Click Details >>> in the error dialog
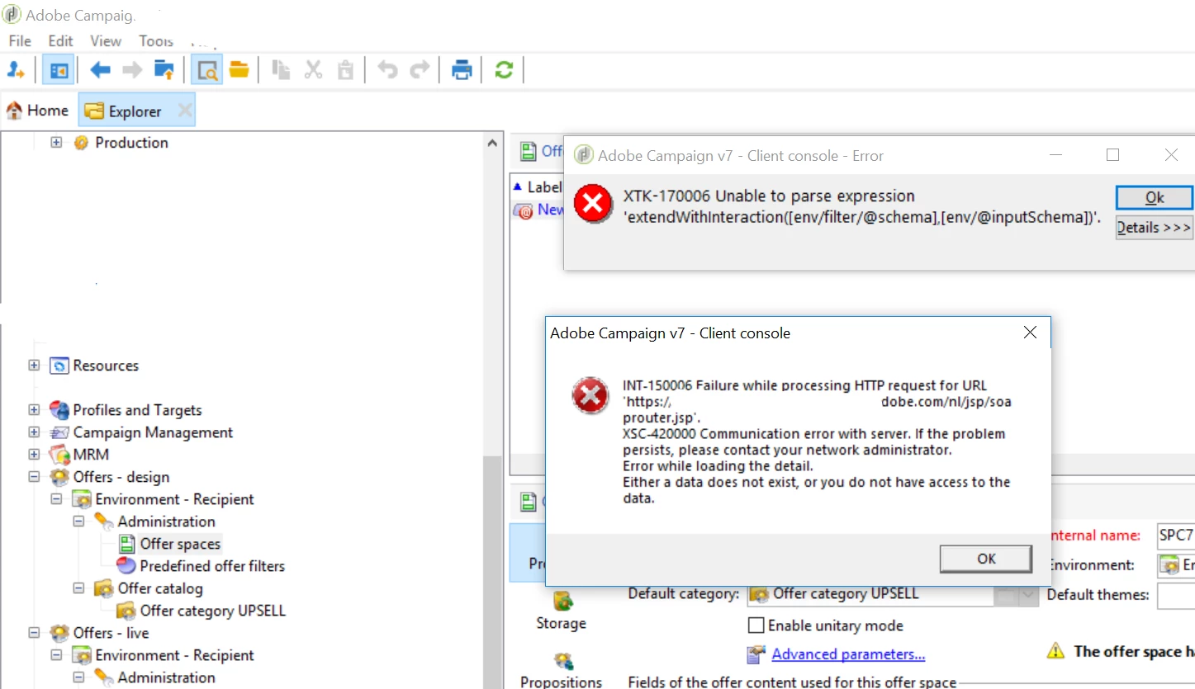 [x=1155, y=227]
